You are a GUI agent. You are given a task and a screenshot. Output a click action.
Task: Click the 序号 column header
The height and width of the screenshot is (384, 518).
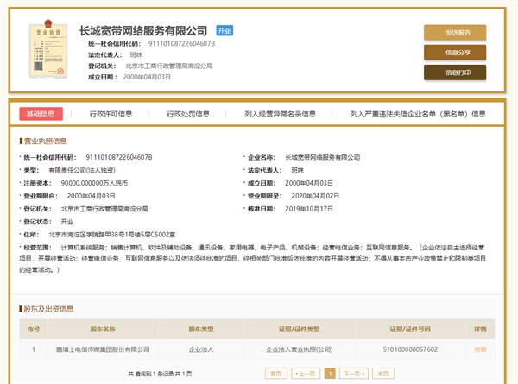34,329
